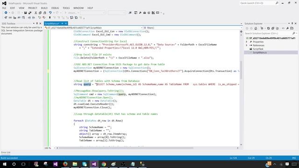Select the ScriptTask item in Solution Explorer

coord(258,49)
